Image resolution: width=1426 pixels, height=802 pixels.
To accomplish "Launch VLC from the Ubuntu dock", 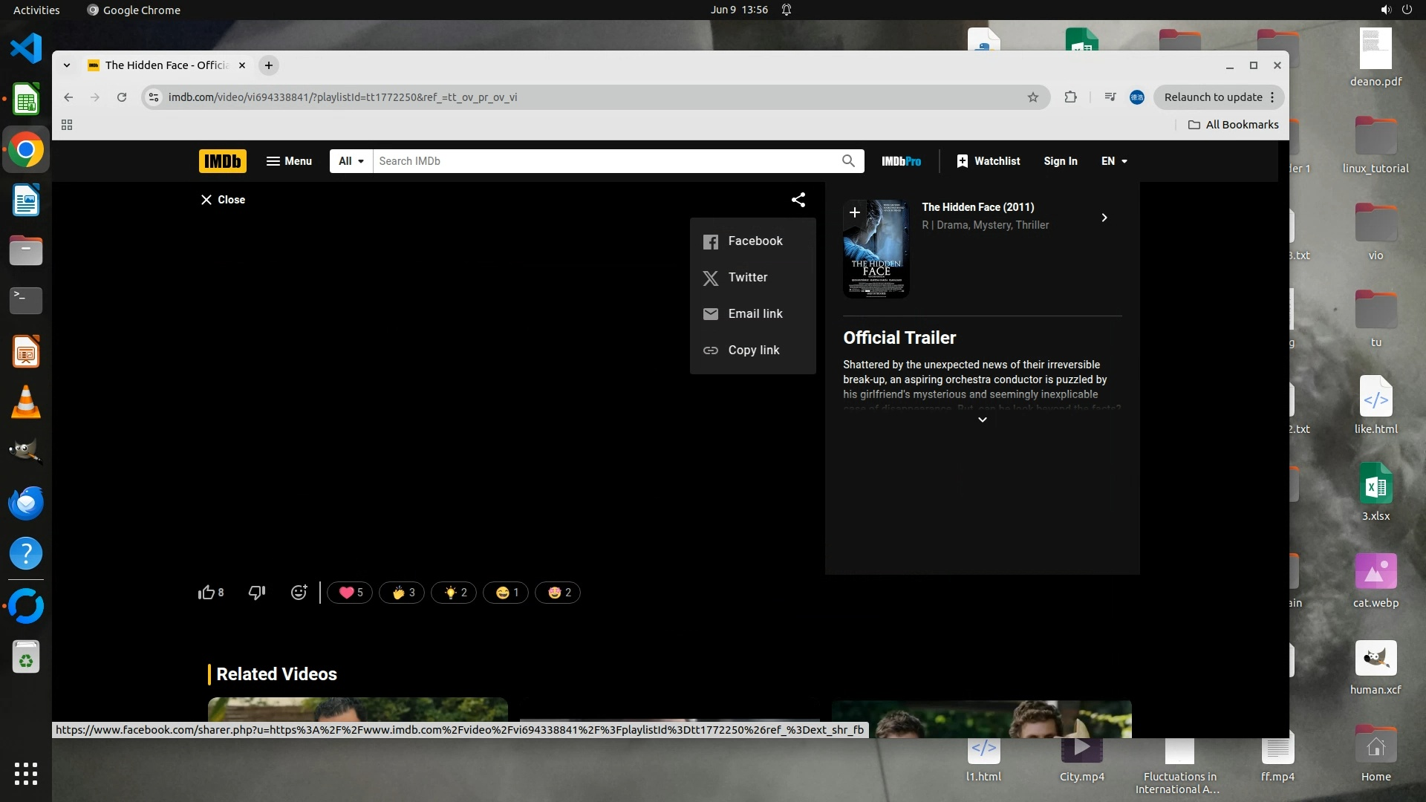I will 26,402.
